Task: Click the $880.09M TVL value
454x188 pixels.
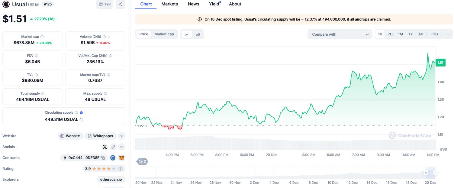Action: click(x=33, y=80)
